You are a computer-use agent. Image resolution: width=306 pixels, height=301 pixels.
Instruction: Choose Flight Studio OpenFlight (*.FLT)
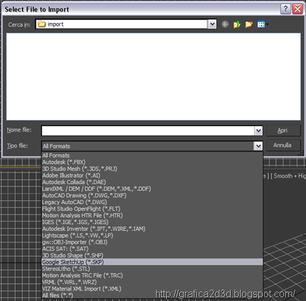(152, 209)
